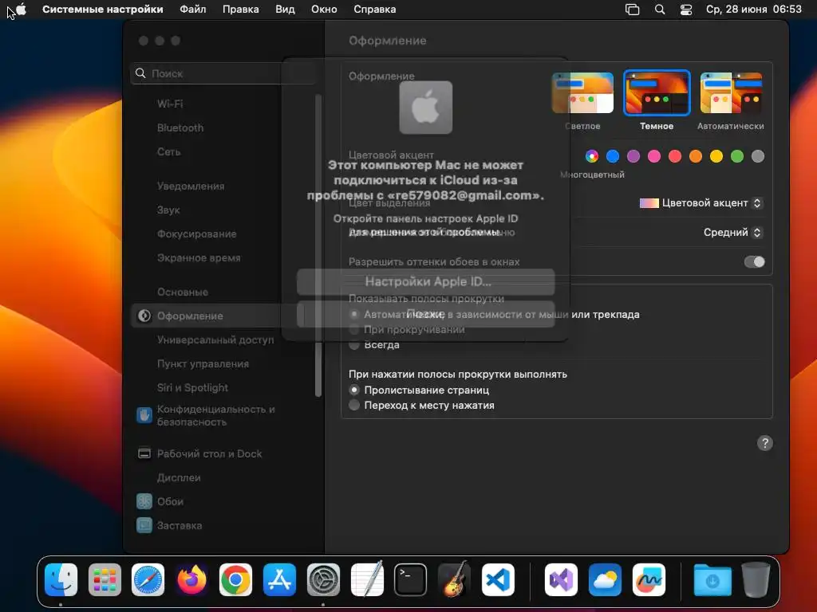This screenshot has width=817, height=612.
Task: Open Spotlight search in menu bar
Action: click(x=660, y=10)
